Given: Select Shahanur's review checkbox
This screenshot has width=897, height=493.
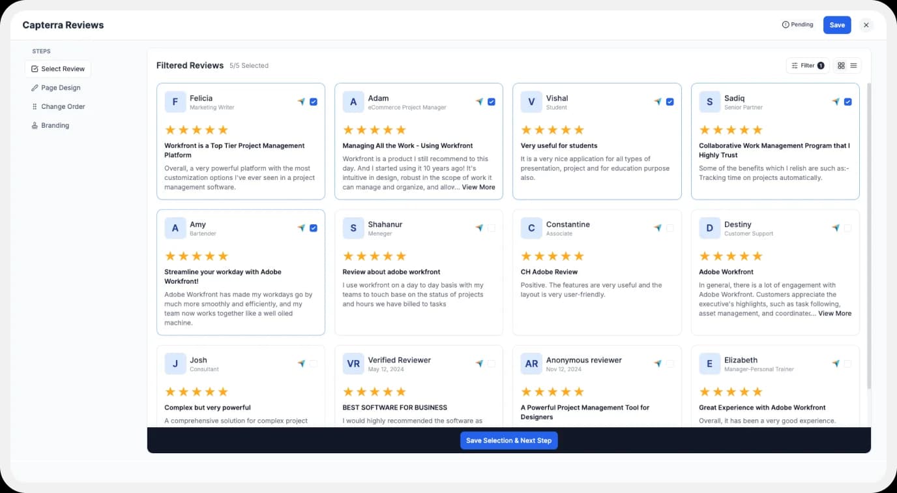Looking at the screenshot, I should [492, 228].
